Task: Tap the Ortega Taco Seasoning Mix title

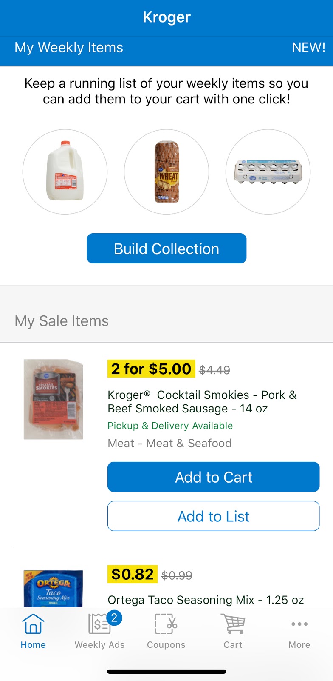Action: 206,600
